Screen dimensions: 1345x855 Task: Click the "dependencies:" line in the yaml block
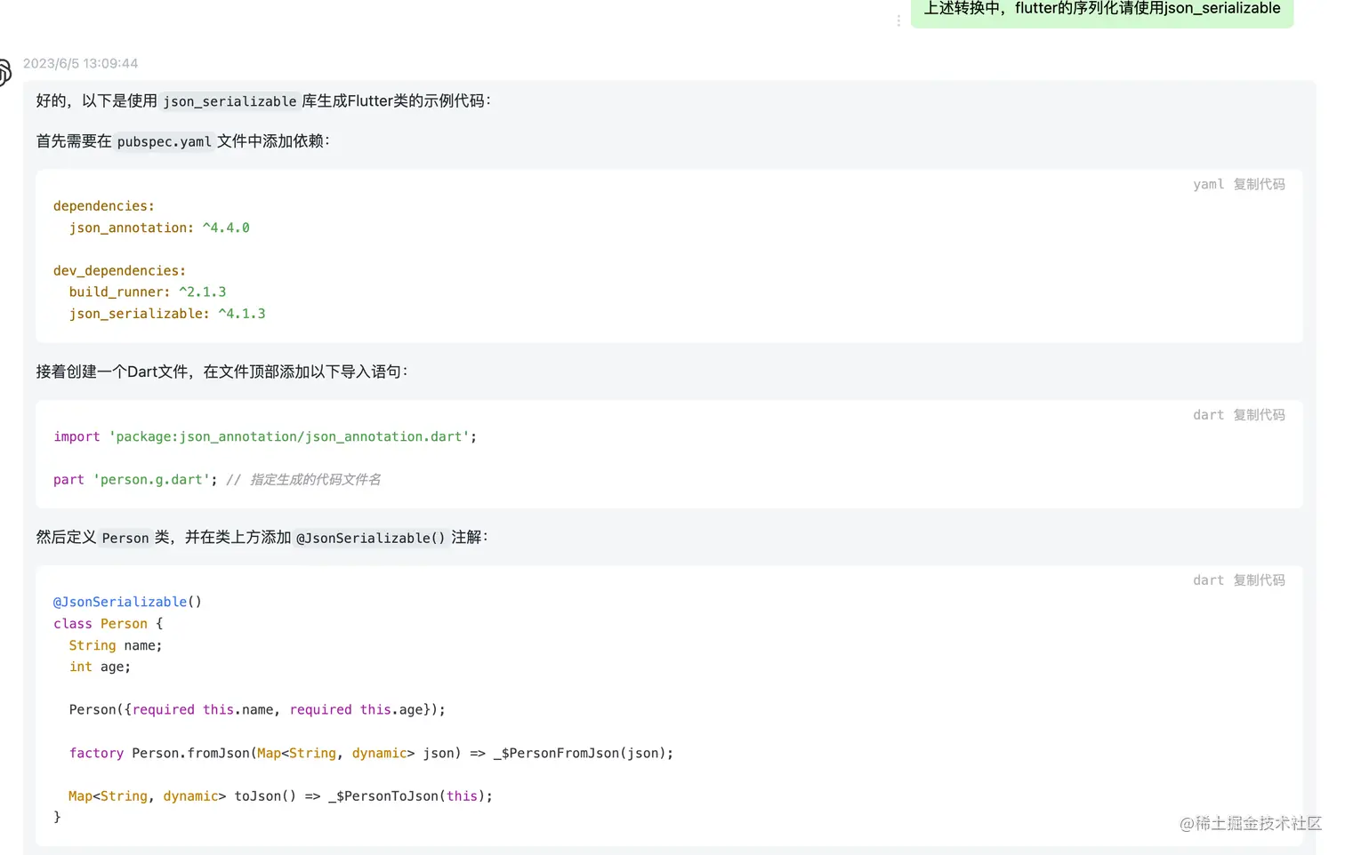(x=104, y=206)
